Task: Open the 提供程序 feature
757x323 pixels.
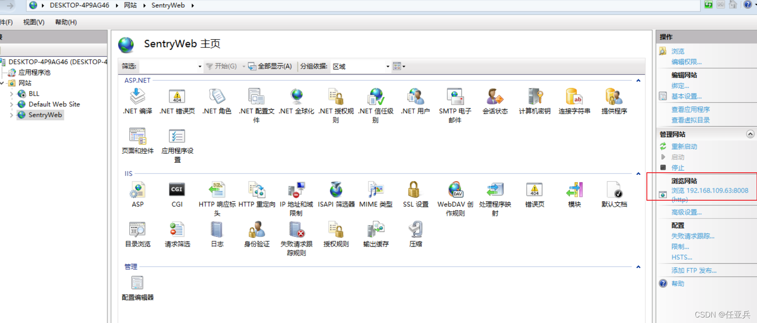Action: point(614,101)
